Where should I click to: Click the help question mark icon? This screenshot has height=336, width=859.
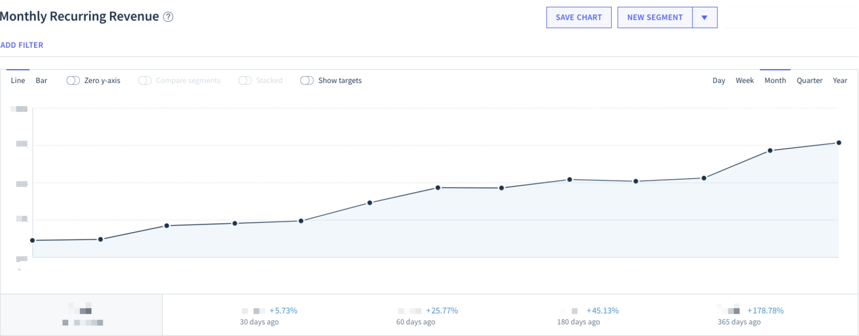point(168,17)
